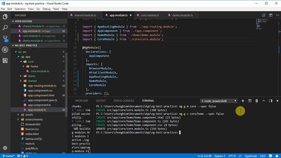
Task: Open core.module.ts in file tree
Action: point(40,71)
